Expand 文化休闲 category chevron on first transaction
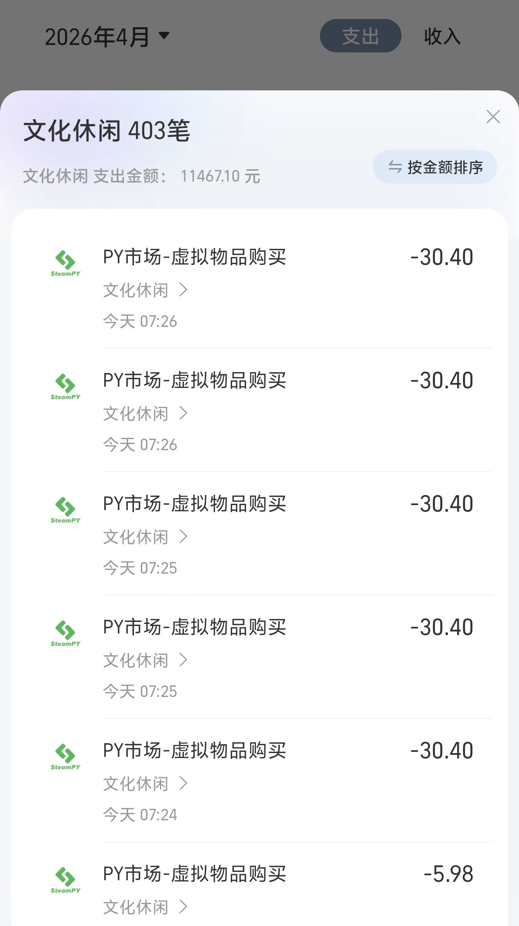The height and width of the screenshot is (926, 519). coord(183,290)
